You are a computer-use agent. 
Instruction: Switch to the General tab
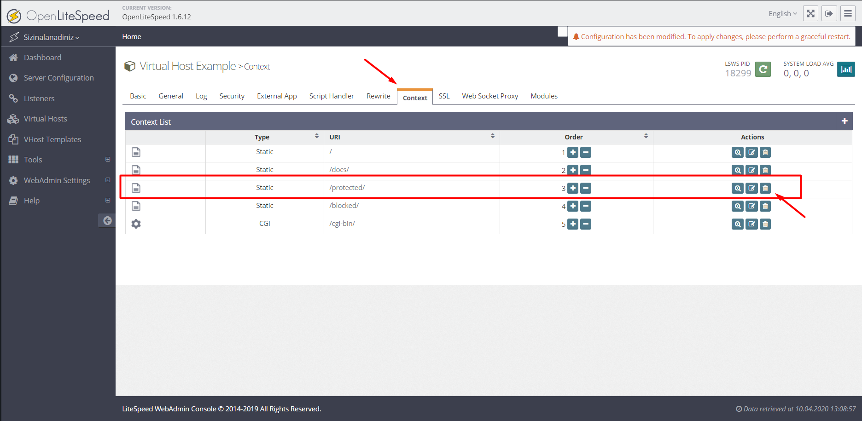[171, 96]
